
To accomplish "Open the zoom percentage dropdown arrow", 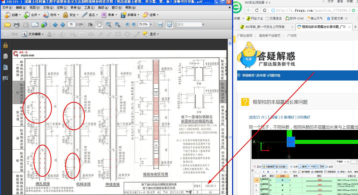I will tap(151, 25).
